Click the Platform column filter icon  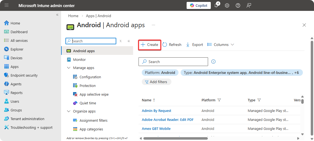pyautogui.click(x=219, y=100)
